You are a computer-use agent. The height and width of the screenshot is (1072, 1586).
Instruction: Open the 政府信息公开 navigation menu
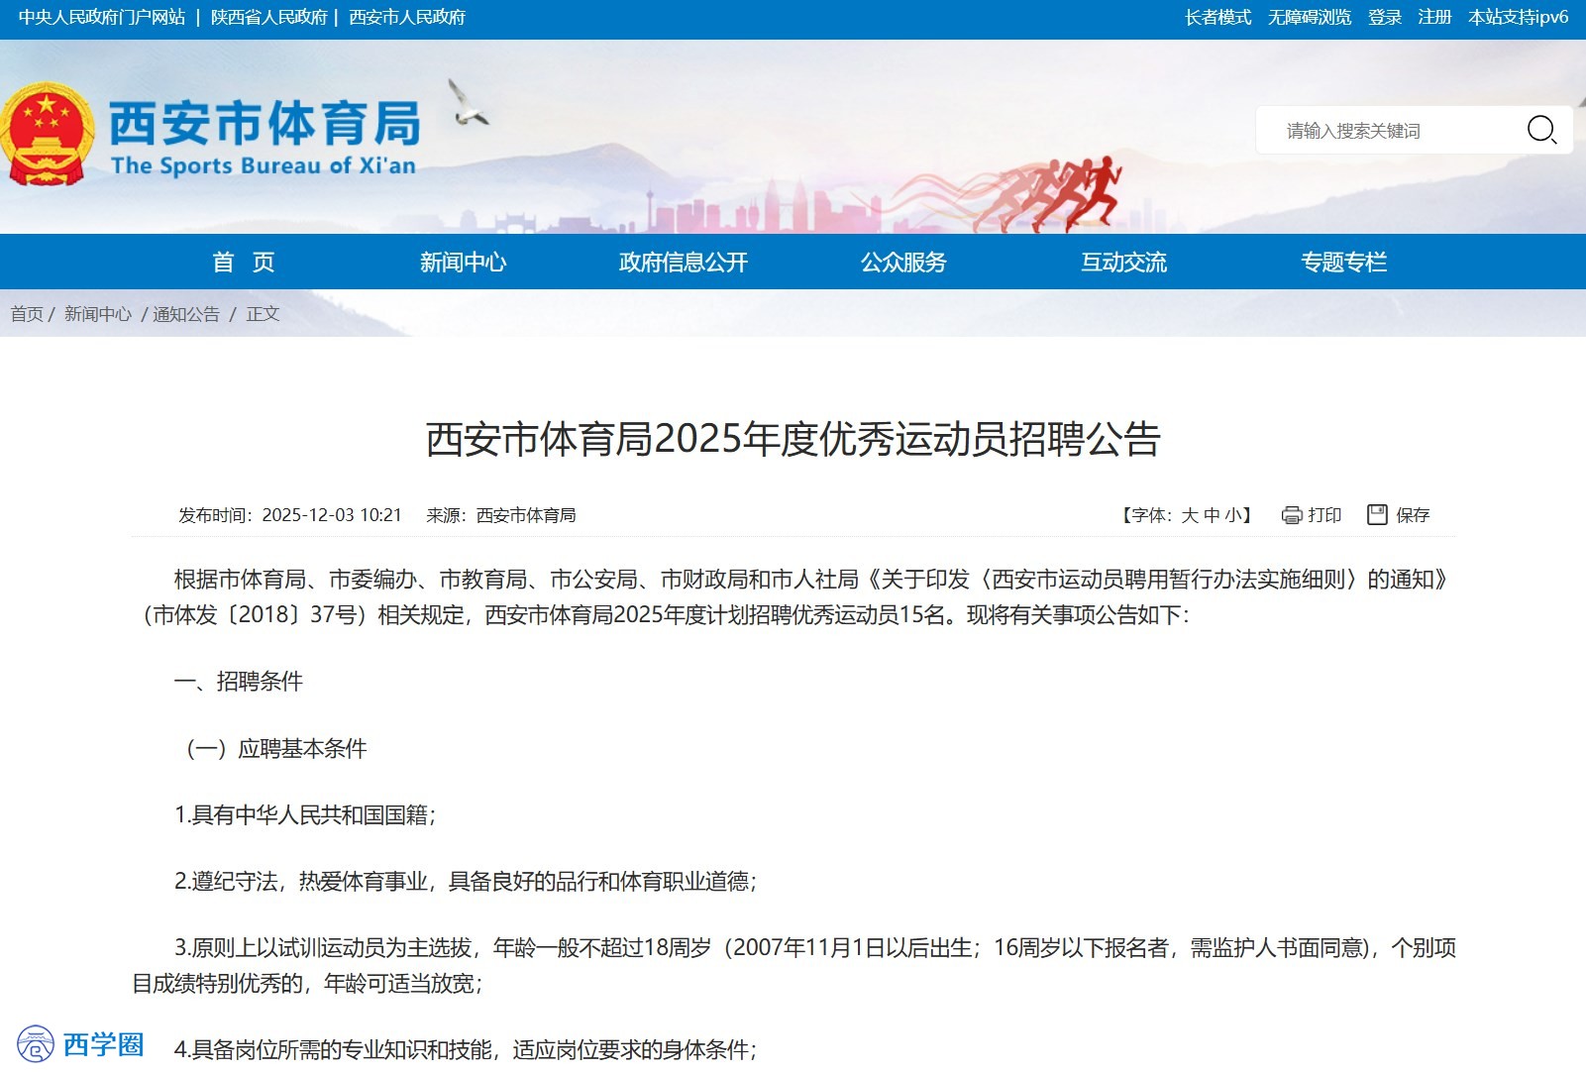point(683,263)
